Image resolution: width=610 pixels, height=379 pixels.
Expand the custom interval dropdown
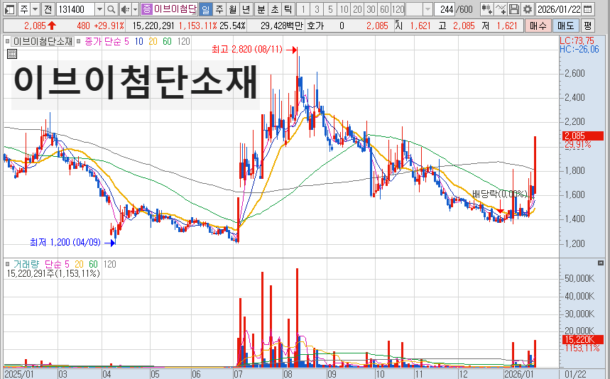coord(427,9)
